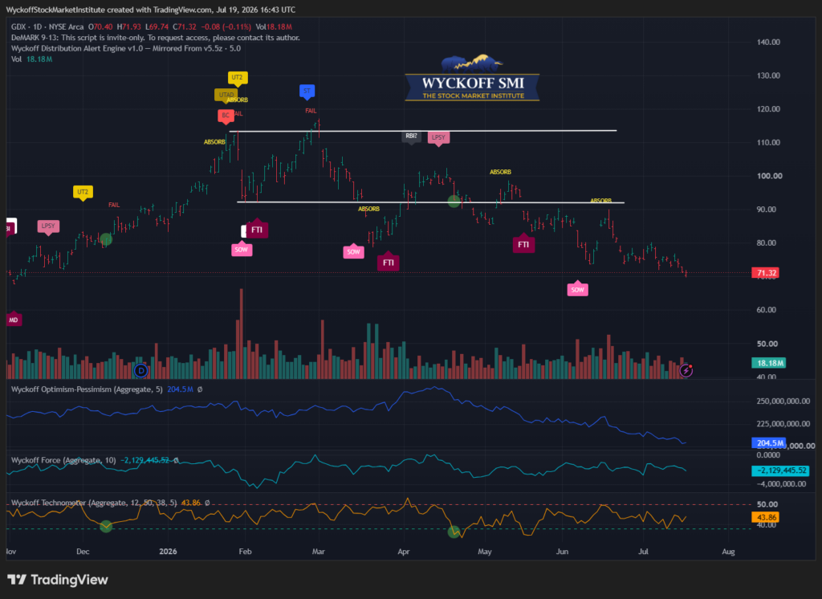This screenshot has height=599, width=822.
Task: Click the Mar label on time axis
Action: pyautogui.click(x=318, y=552)
